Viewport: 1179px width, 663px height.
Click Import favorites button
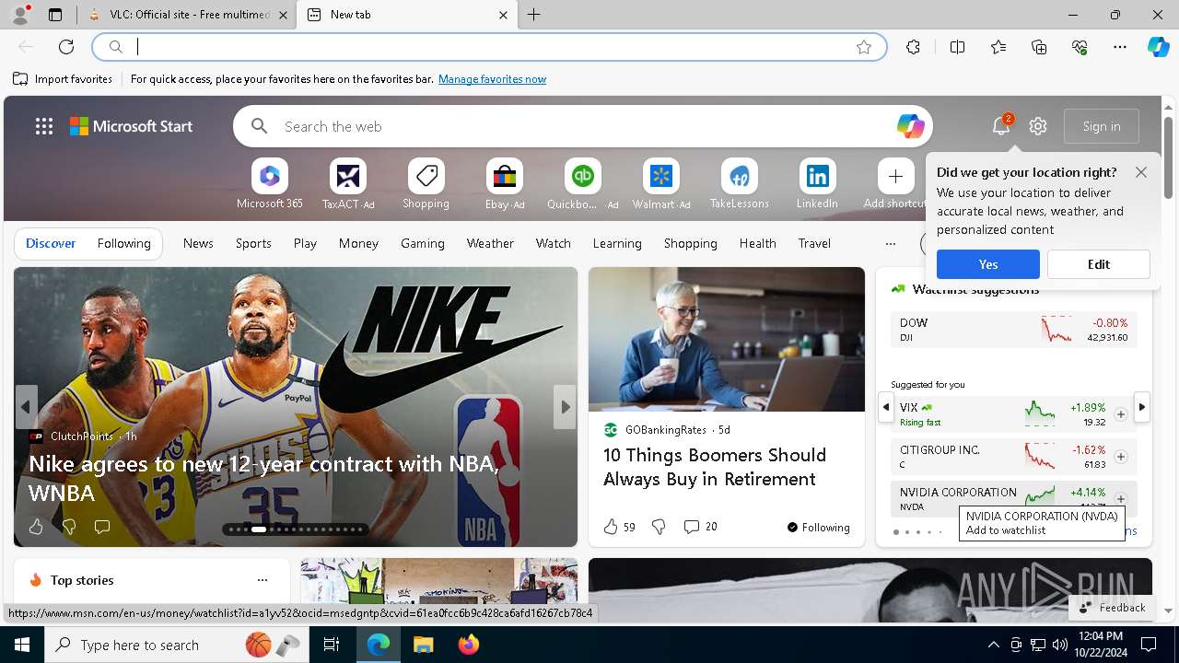click(63, 79)
